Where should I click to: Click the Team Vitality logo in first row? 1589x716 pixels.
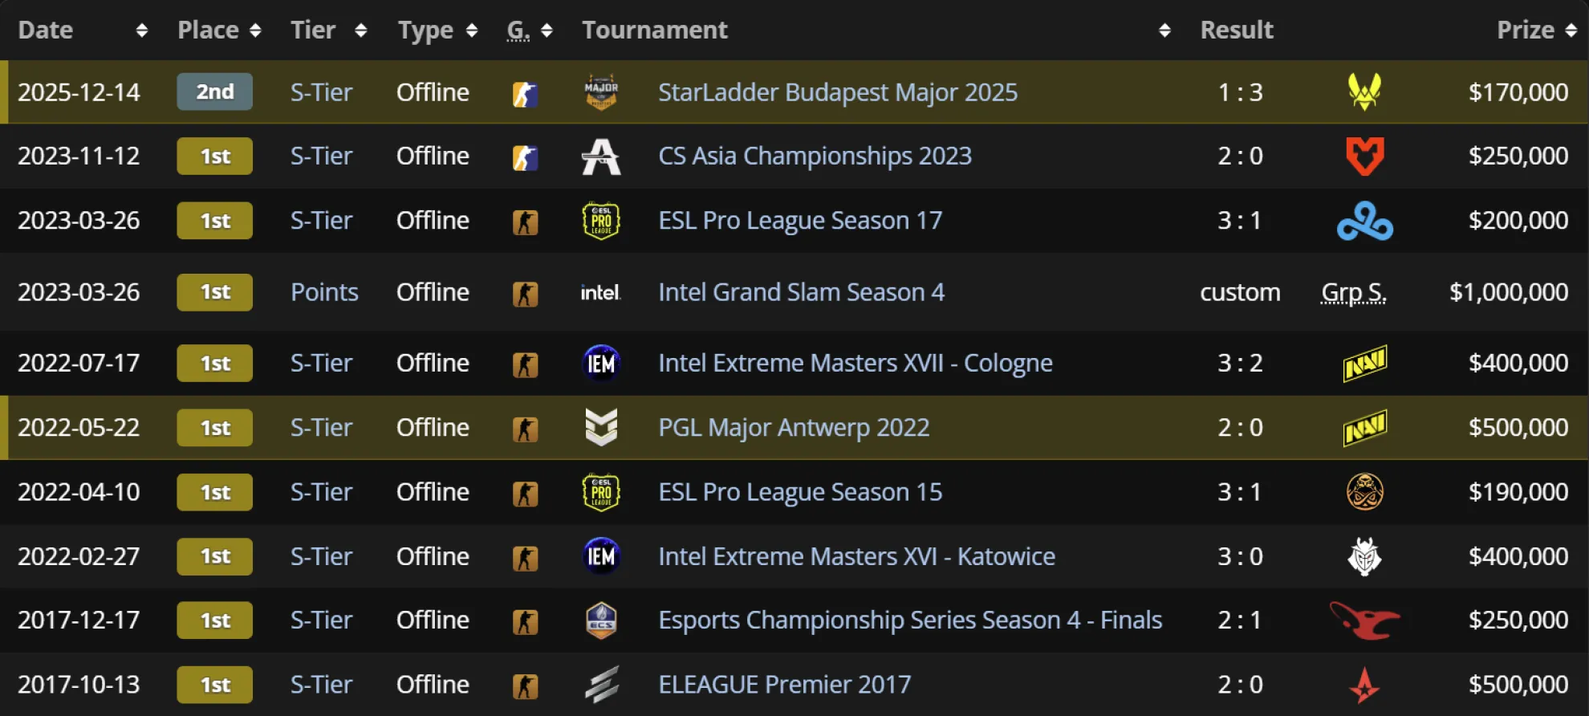tap(1364, 92)
